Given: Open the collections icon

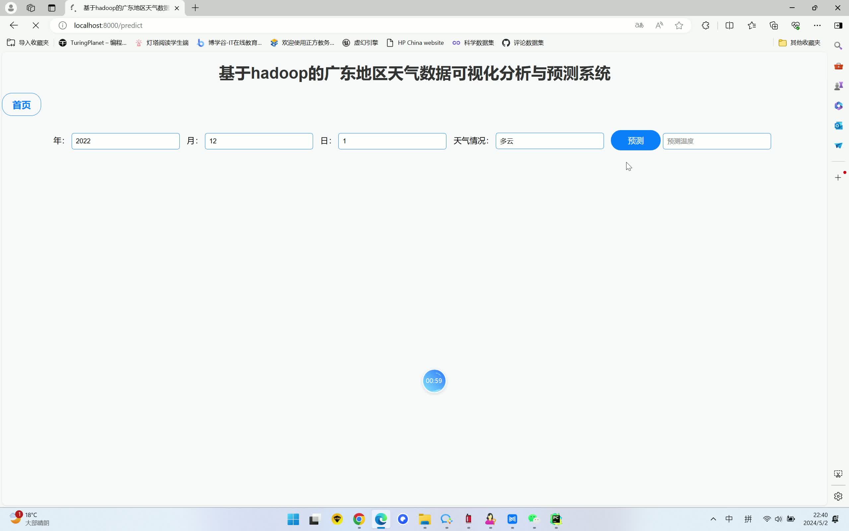Looking at the screenshot, I should click(x=774, y=25).
